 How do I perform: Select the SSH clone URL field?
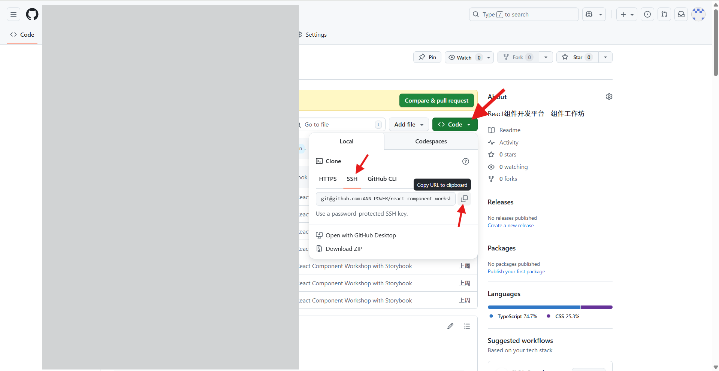(x=386, y=199)
